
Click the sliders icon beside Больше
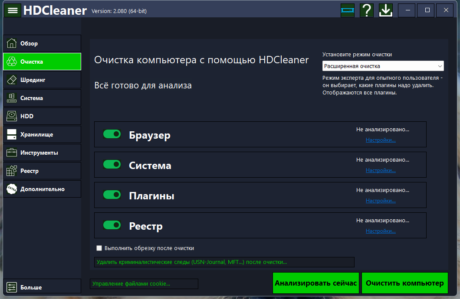click(x=12, y=287)
